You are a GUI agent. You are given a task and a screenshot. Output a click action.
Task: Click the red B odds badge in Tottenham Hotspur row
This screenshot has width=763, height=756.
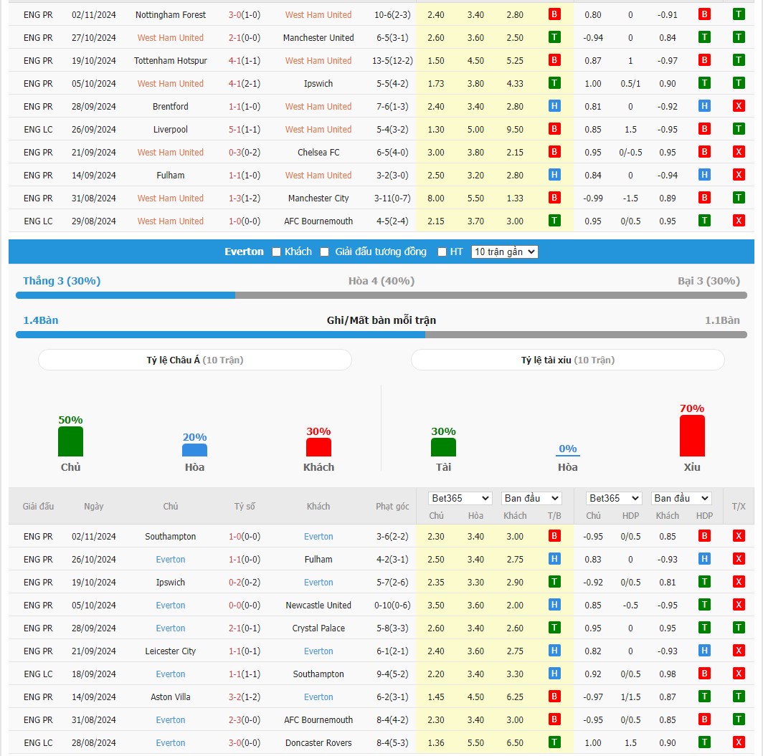click(x=554, y=60)
